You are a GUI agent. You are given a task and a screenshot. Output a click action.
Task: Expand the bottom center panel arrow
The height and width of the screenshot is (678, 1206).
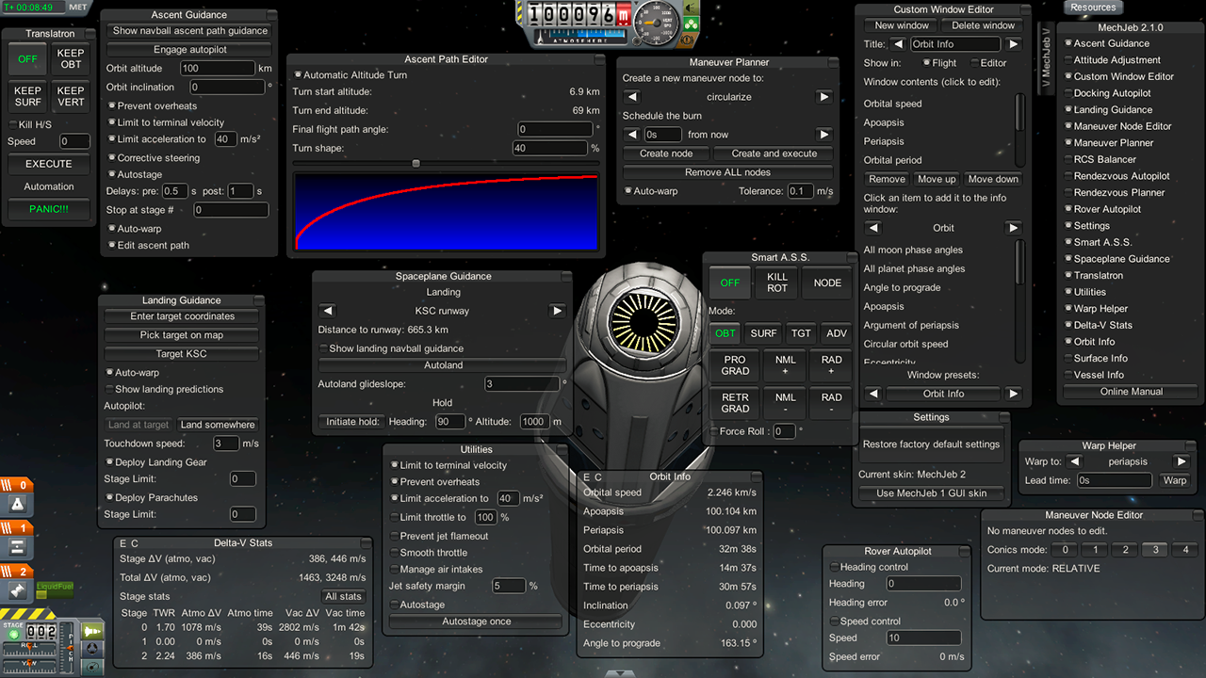pos(620,672)
